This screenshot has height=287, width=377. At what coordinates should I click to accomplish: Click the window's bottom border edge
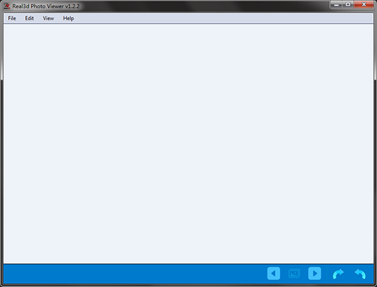coord(188,285)
